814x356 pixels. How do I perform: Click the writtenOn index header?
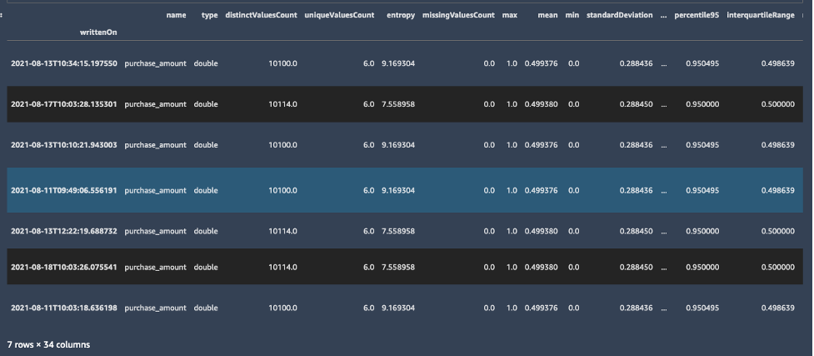(98, 33)
